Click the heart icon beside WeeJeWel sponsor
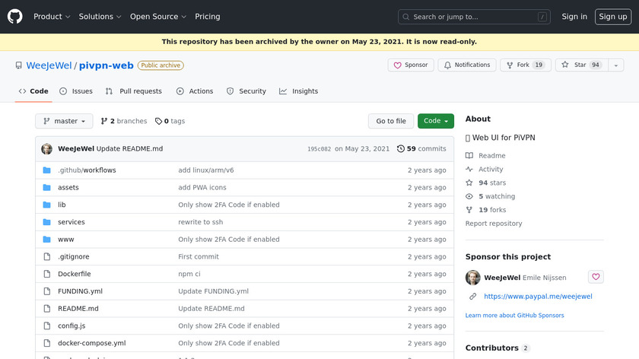Image resolution: width=639 pixels, height=359 pixels. point(596,278)
